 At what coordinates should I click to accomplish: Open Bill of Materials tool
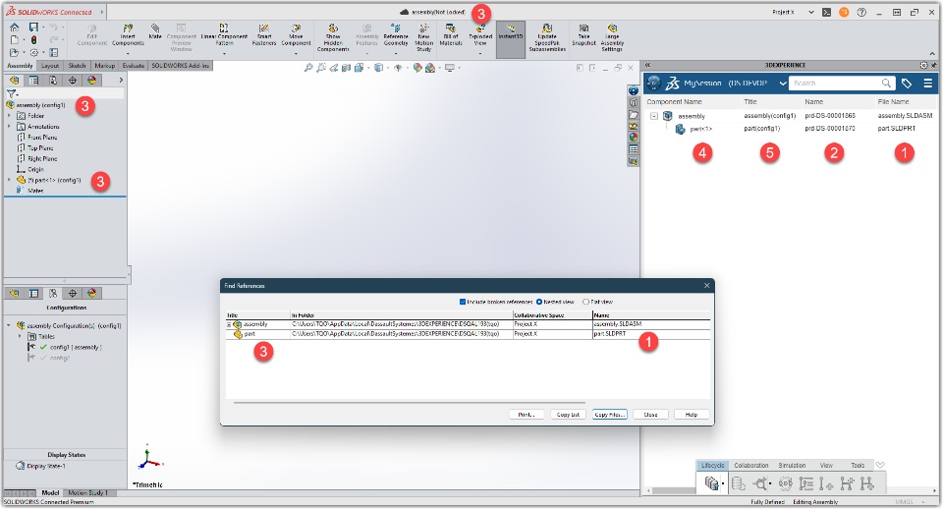tap(451, 35)
